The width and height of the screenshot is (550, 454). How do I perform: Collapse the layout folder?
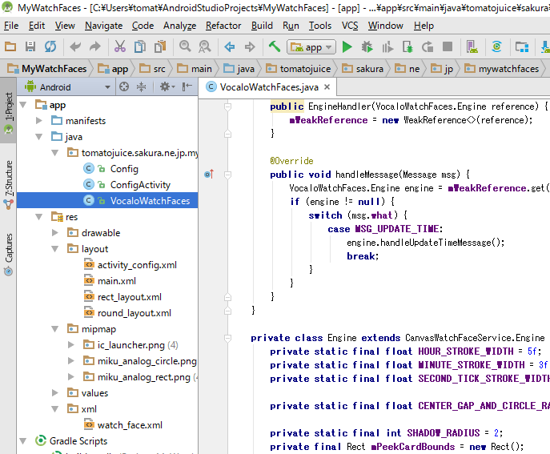56,249
